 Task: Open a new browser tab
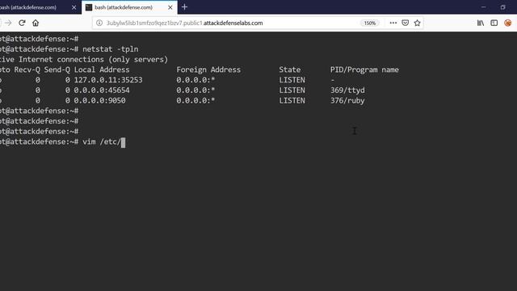(x=184, y=7)
